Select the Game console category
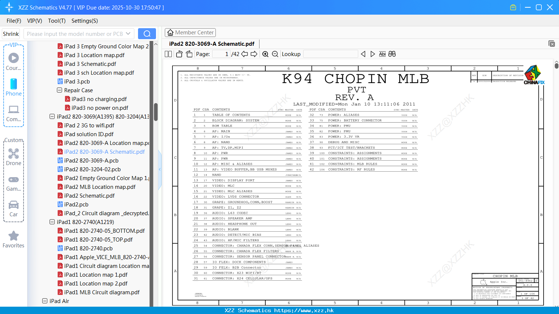This screenshot has width=559, height=314. 14,183
